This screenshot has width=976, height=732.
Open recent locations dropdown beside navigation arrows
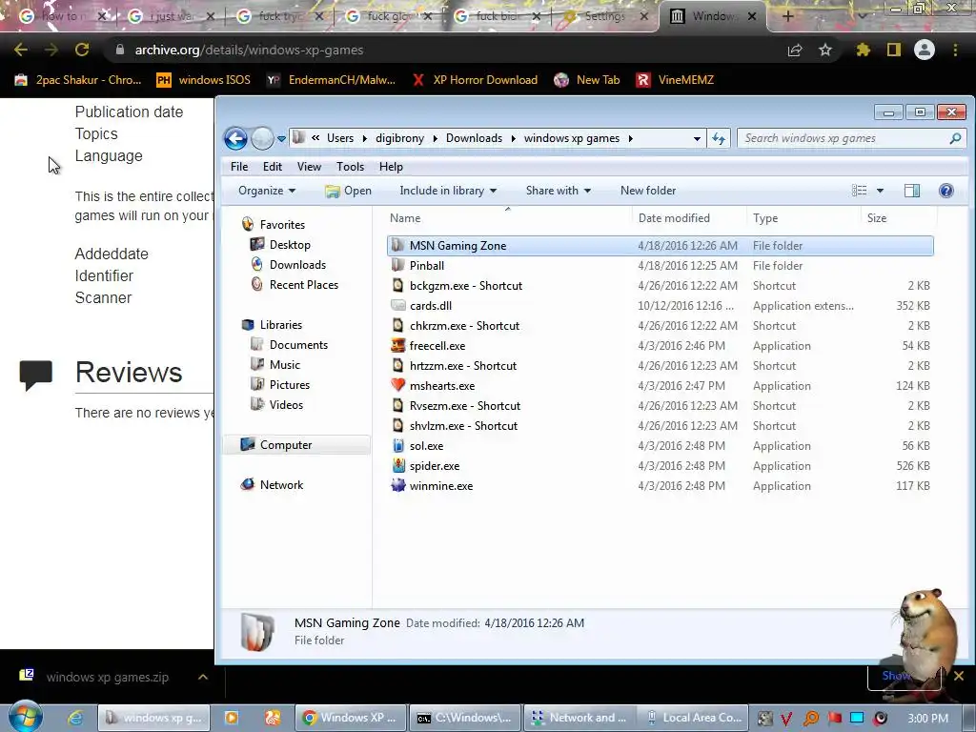(x=281, y=139)
